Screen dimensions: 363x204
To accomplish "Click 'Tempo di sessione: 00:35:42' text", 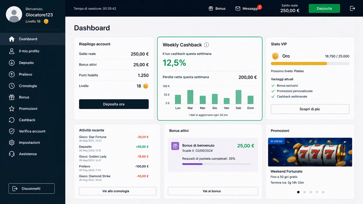I will [x=95, y=8].
